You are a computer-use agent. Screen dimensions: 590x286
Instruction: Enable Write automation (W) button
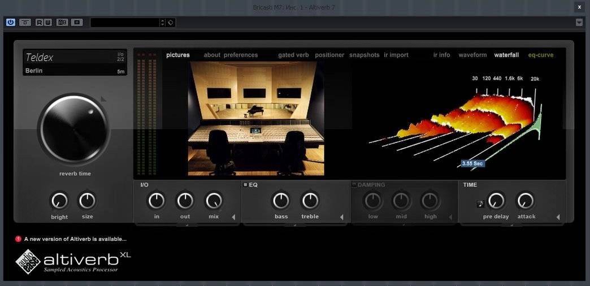pos(48,23)
